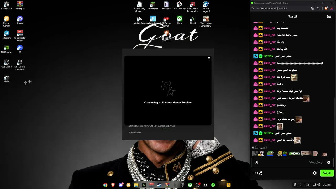Click the three-dots icon beside infinity symbol
336x189 pixels.
(260, 173)
